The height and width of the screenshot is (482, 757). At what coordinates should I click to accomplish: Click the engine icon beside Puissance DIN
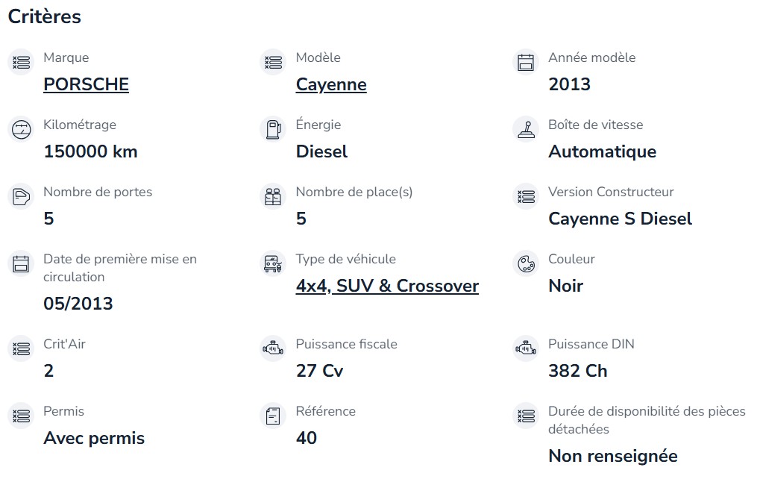[526, 348]
